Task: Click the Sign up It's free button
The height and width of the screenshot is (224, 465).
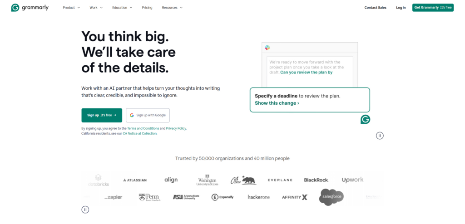Action: [x=102, y=115]
